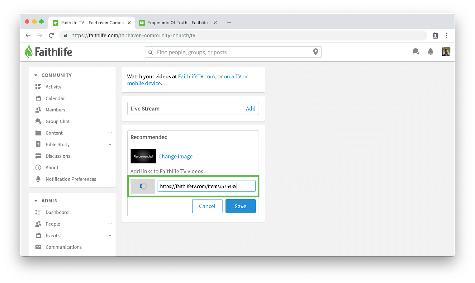This screenshot has width=475, height=283.
Task: Add a Live Stream
Action: click(251, 109)
